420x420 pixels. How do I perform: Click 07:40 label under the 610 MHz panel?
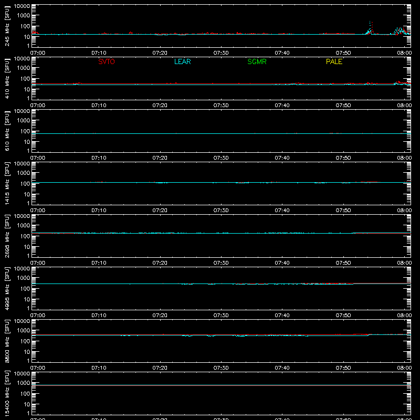(282, 158)
